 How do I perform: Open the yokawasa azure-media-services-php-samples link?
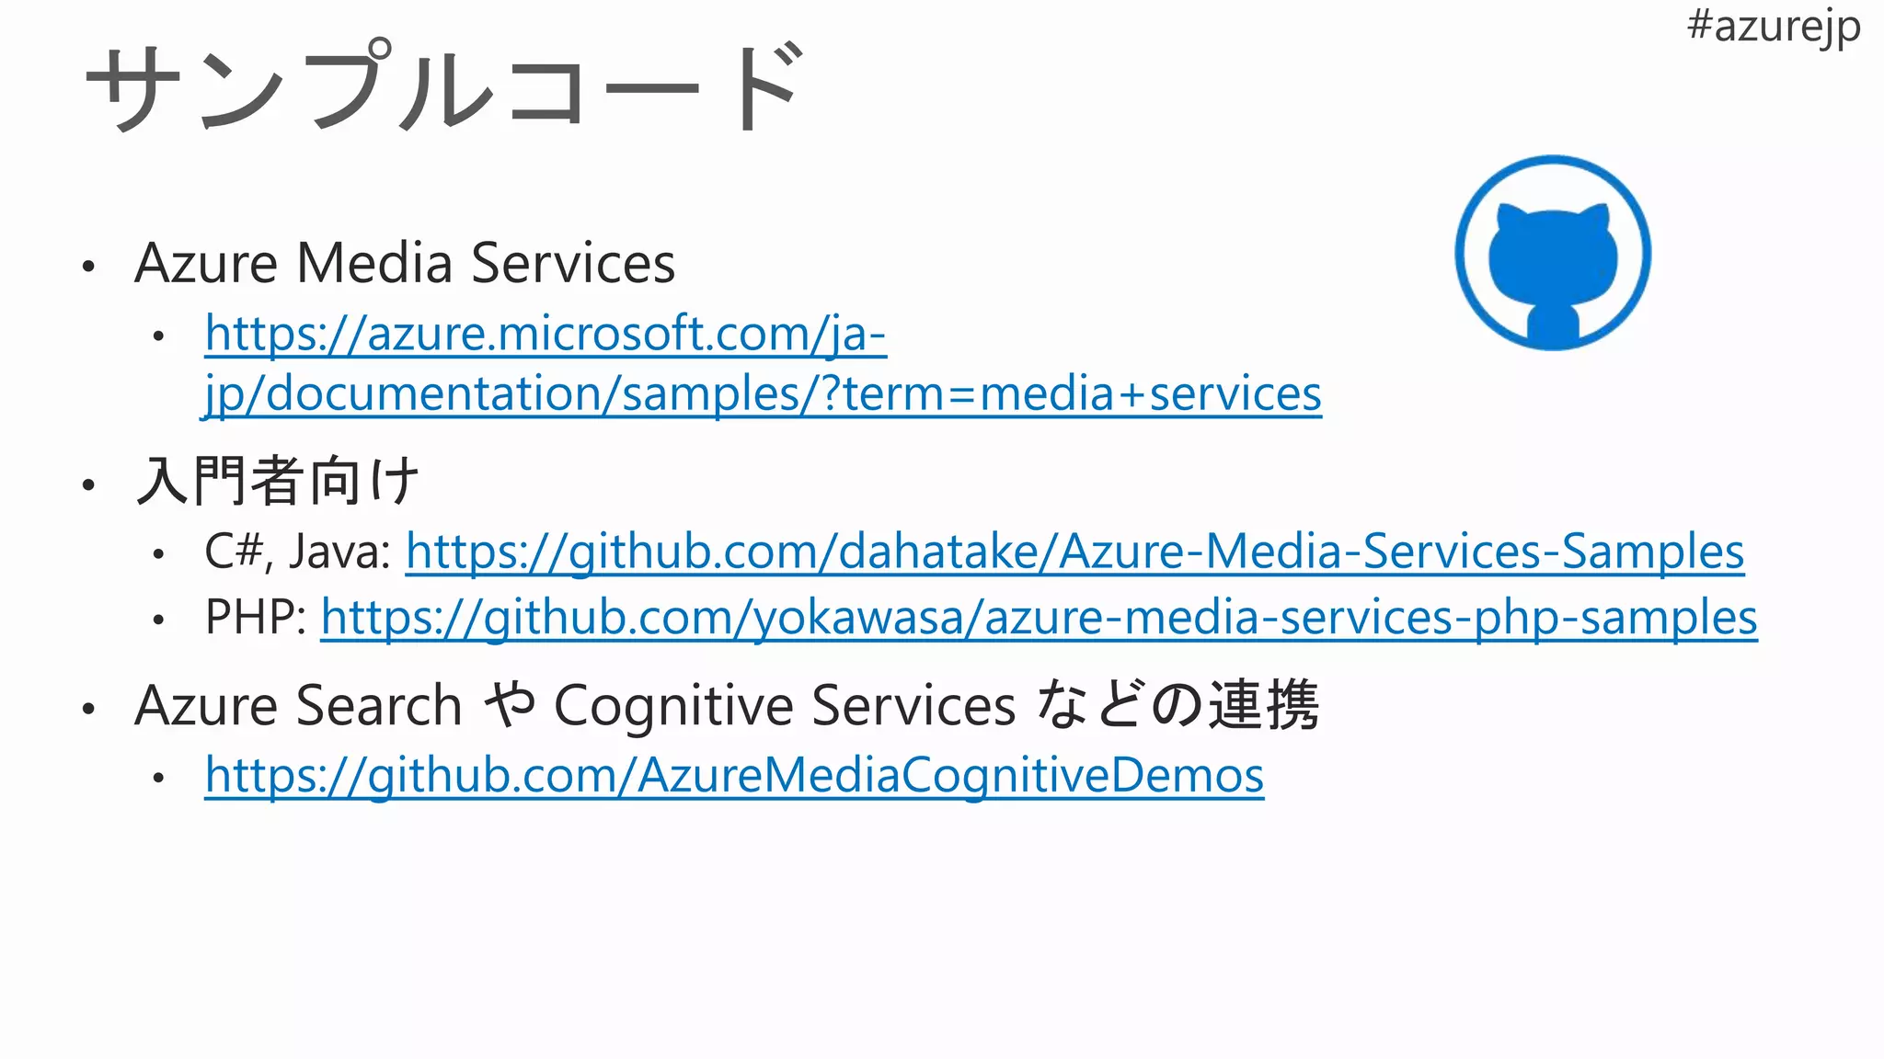[1038, 617]
